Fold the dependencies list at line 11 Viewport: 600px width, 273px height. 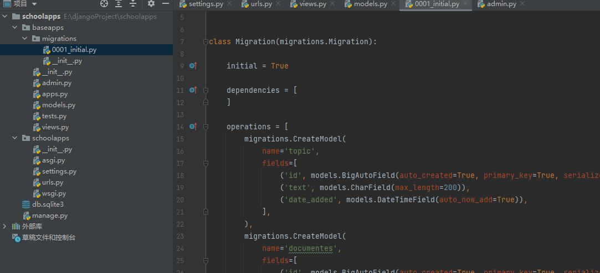pos(206,91)
